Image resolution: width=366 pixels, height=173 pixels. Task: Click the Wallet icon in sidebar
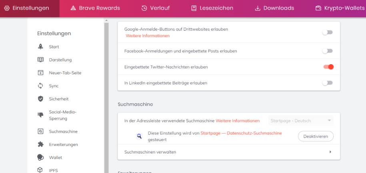click(x=41, y=157)
